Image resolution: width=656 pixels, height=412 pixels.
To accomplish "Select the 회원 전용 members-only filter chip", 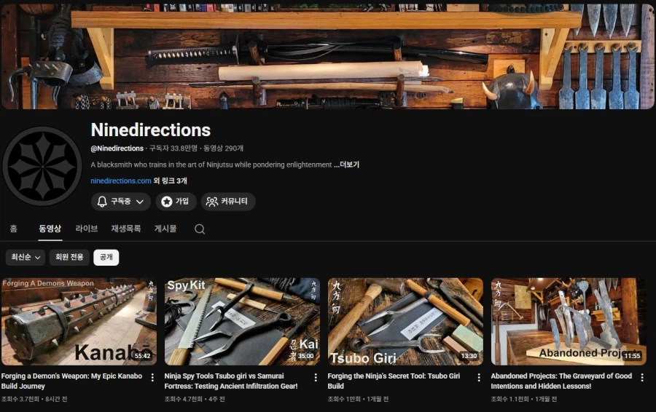I will (69, 257).
